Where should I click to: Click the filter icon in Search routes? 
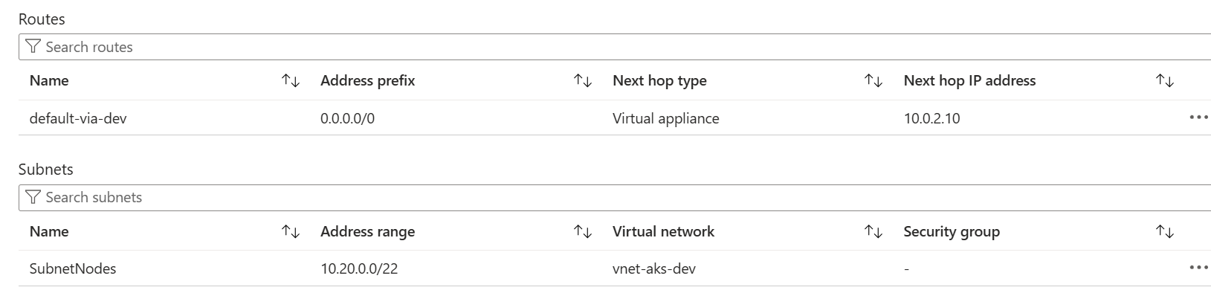pyautogui.click(x=33, y=47)
